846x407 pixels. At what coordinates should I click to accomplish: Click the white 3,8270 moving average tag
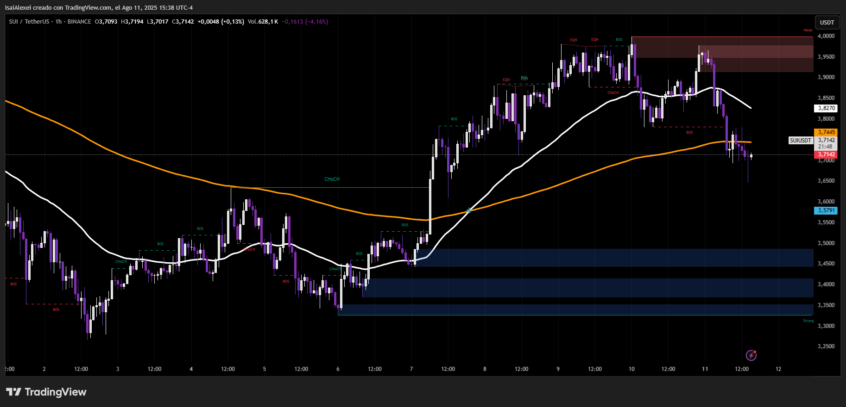[x=826, y=108]
